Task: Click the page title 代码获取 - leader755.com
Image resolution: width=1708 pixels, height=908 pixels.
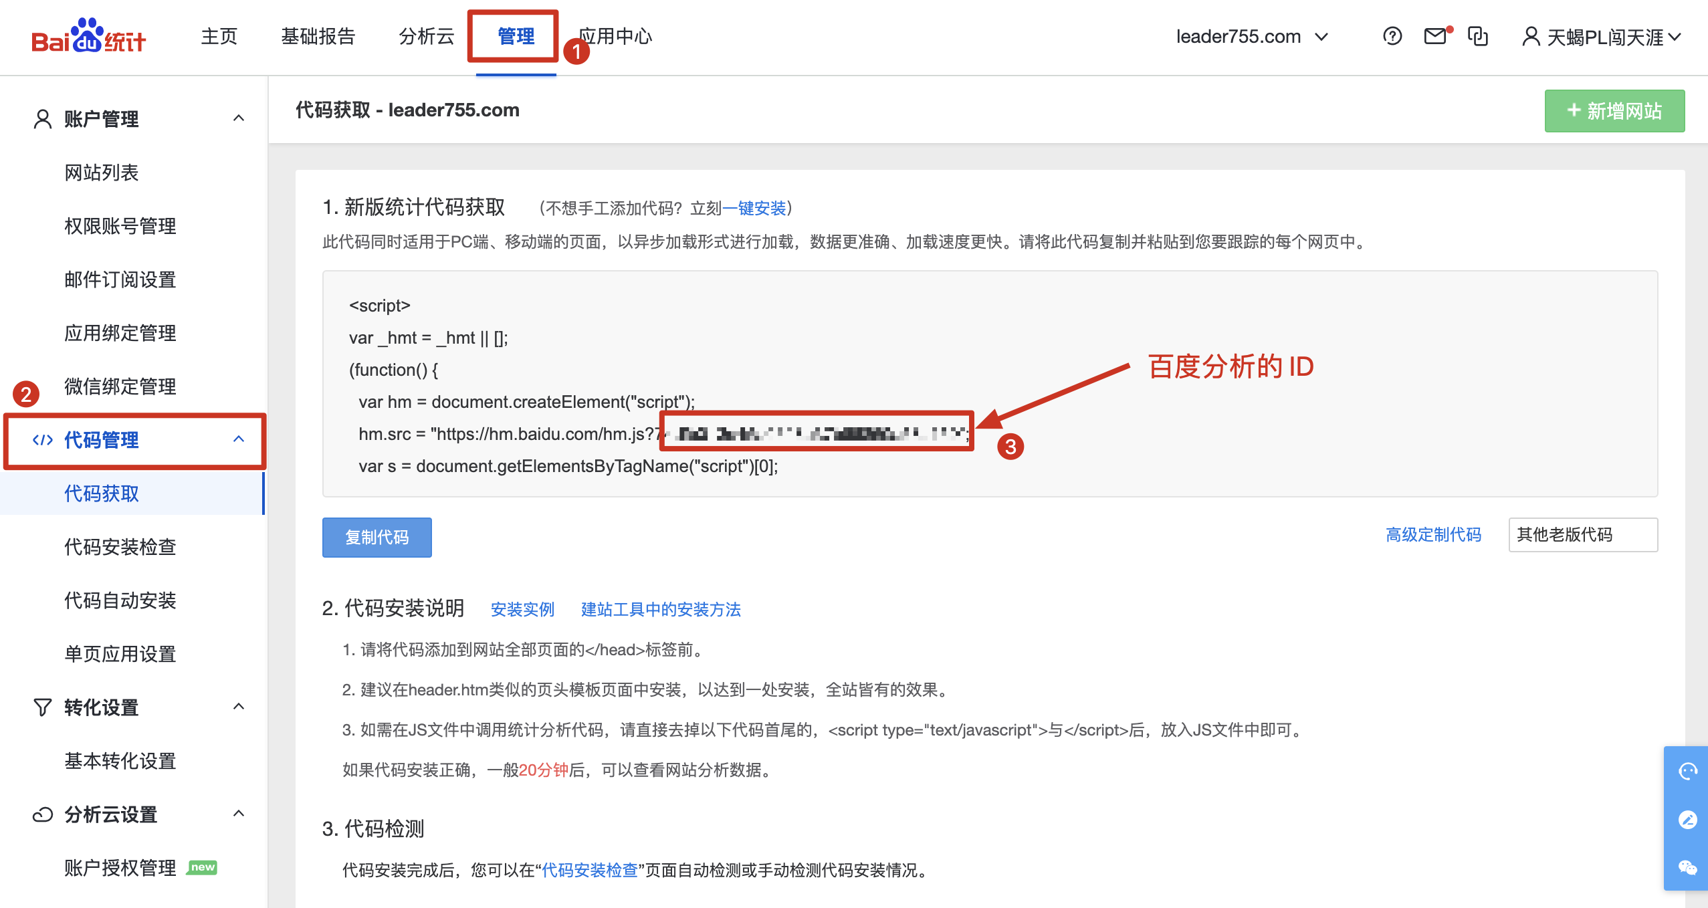Action: pyautogui.click(x=407, y=110)
